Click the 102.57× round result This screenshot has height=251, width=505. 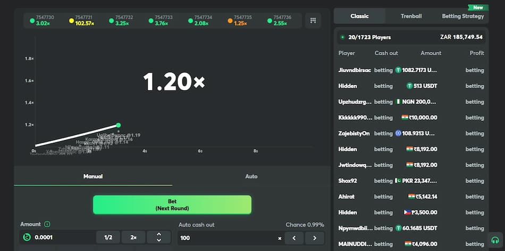(85, 23)
